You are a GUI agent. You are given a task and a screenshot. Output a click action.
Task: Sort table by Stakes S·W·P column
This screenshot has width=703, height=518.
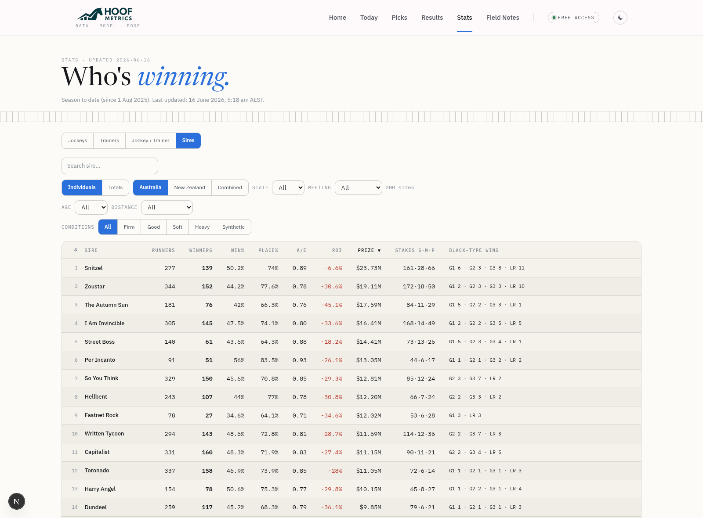pyautogui.click(x=415, y=251)
